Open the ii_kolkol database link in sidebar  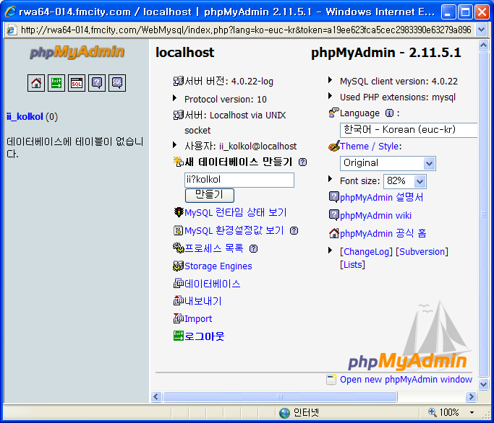[25, 117]
